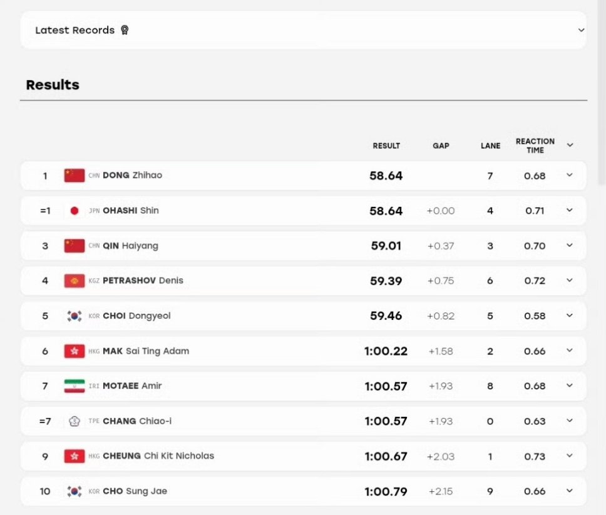This screenshot has height=515, width=606.
Task: Expand CHEUNG Chi Kit Nicholas row chevron
Action: pyautogui.click(x=569, y=456)
